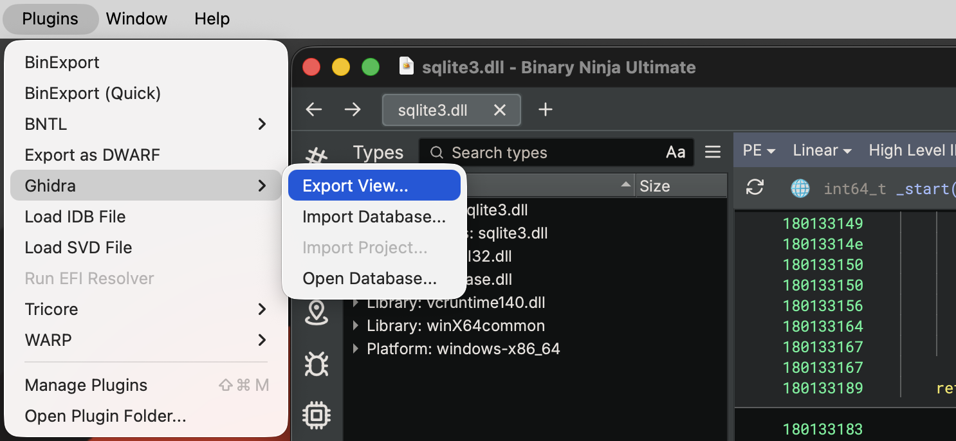Open the Window menu

pos(136,19)
